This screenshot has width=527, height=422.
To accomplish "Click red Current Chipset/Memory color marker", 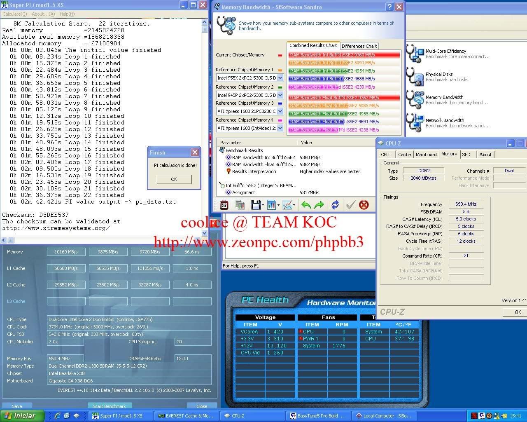I will click(x=280, y=55).
